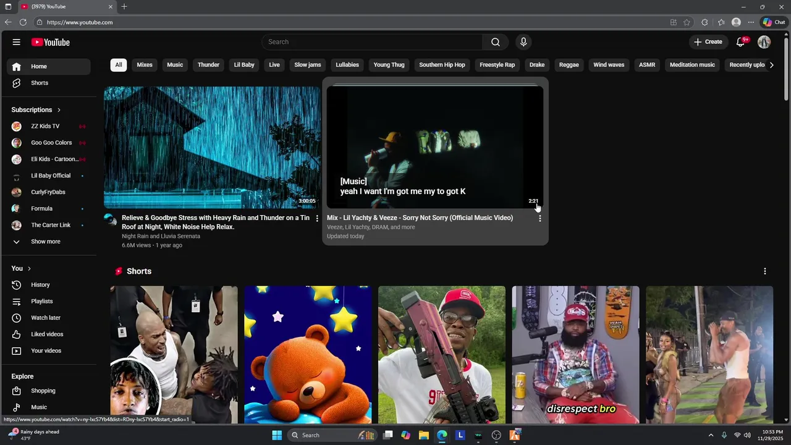Select the Reggae filter chip

click(569, 65)
